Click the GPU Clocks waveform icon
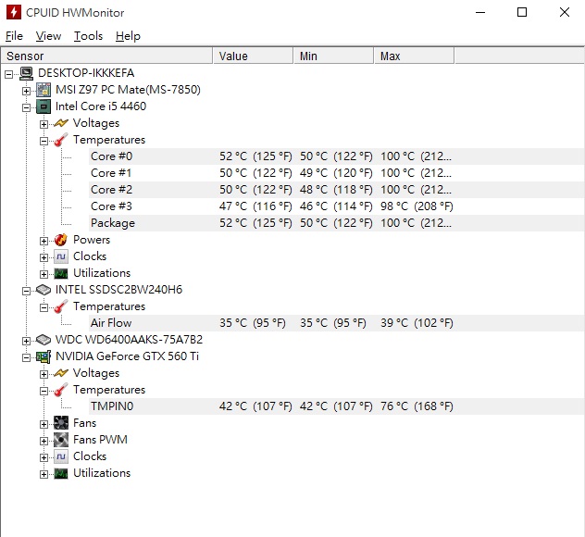The image size is (585, 537). pyautogui.click(x=61, y=456)
